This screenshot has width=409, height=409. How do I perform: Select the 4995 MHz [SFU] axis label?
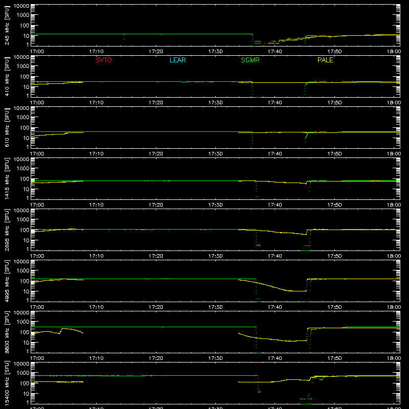pos(7,281)
